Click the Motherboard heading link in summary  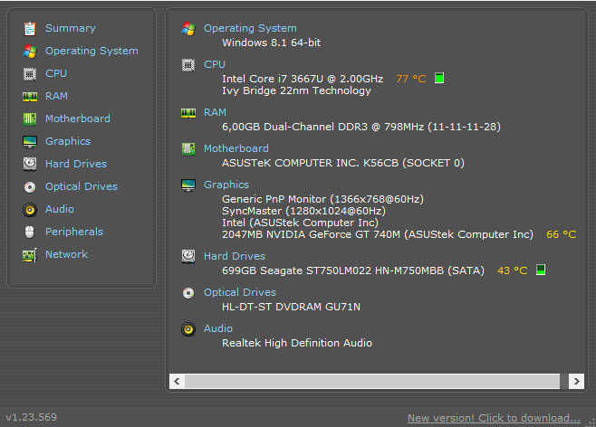pos(236,148)
